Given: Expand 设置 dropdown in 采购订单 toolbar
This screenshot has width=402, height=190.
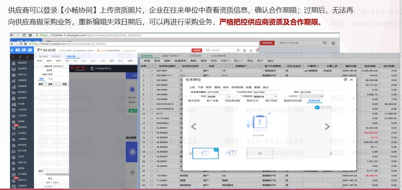Looking at the screenshot, I should [x=131, y=61].
